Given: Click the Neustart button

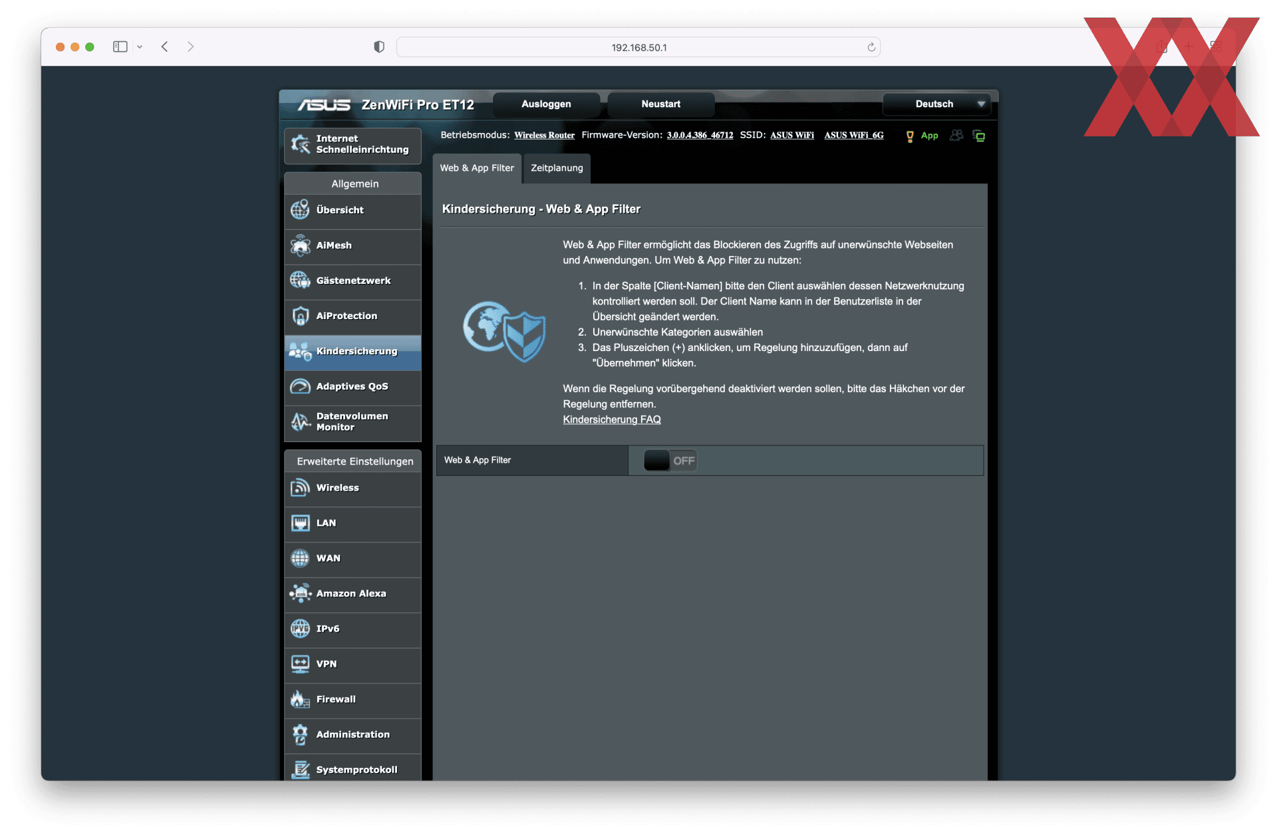Looking at the screenshot, I should pyautogui.click(x=660, y=104).
